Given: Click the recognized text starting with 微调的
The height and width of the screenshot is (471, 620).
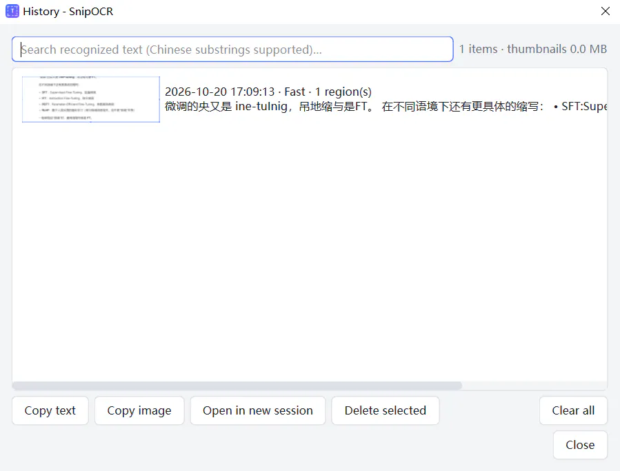Looking at the screenshot, I should click(386, 106).
